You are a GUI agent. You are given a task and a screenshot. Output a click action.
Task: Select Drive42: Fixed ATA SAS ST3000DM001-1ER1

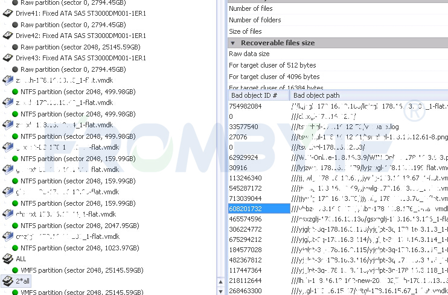pyautogui.click(x=80, y=36)
